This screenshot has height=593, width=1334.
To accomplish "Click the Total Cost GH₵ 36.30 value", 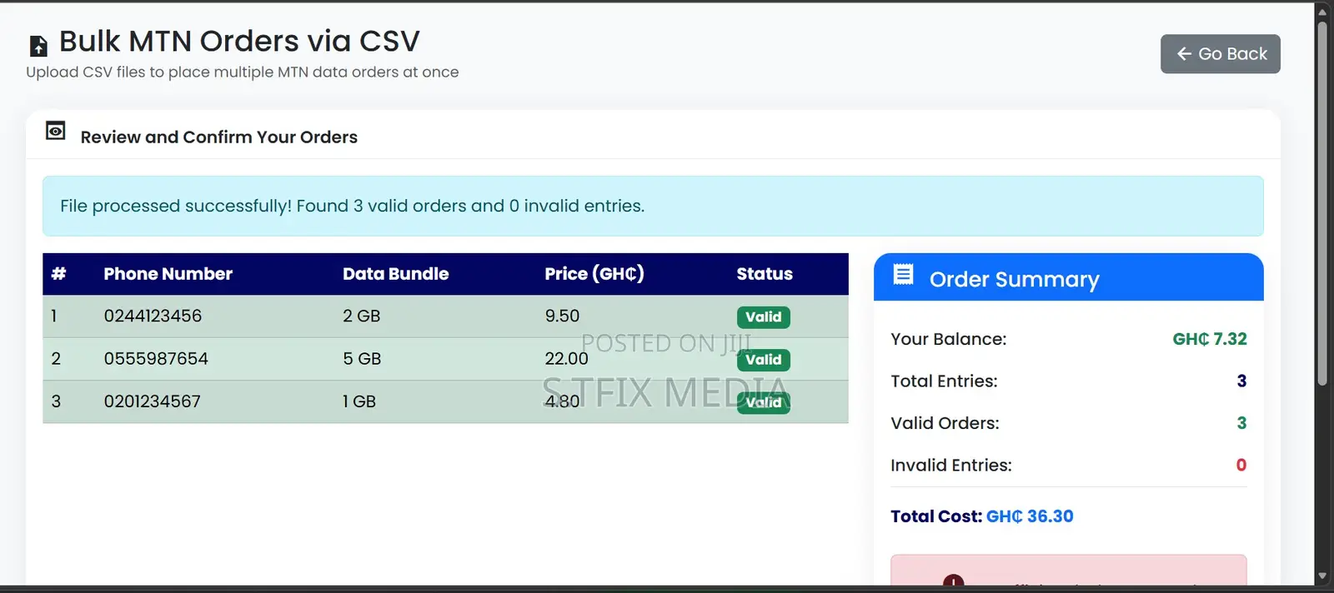I will pos(1030,516).
